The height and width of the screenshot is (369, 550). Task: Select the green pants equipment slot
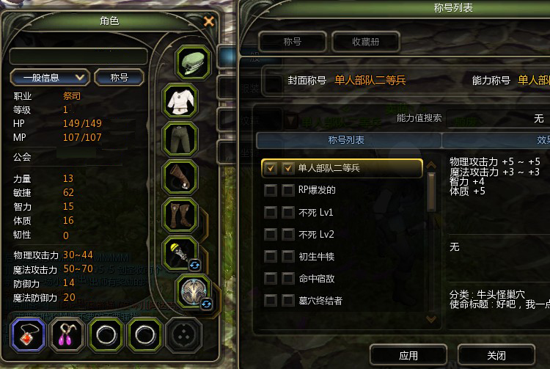[x=180, y=139]
